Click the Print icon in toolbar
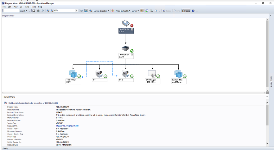This screenshot has width=274, height=150. click(38, 11)
